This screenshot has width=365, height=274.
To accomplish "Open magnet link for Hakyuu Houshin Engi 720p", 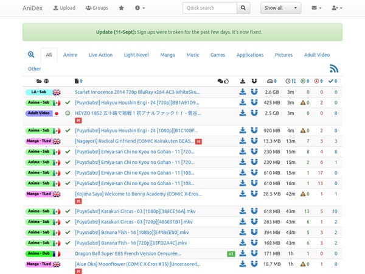I will [x=254, y=102].
